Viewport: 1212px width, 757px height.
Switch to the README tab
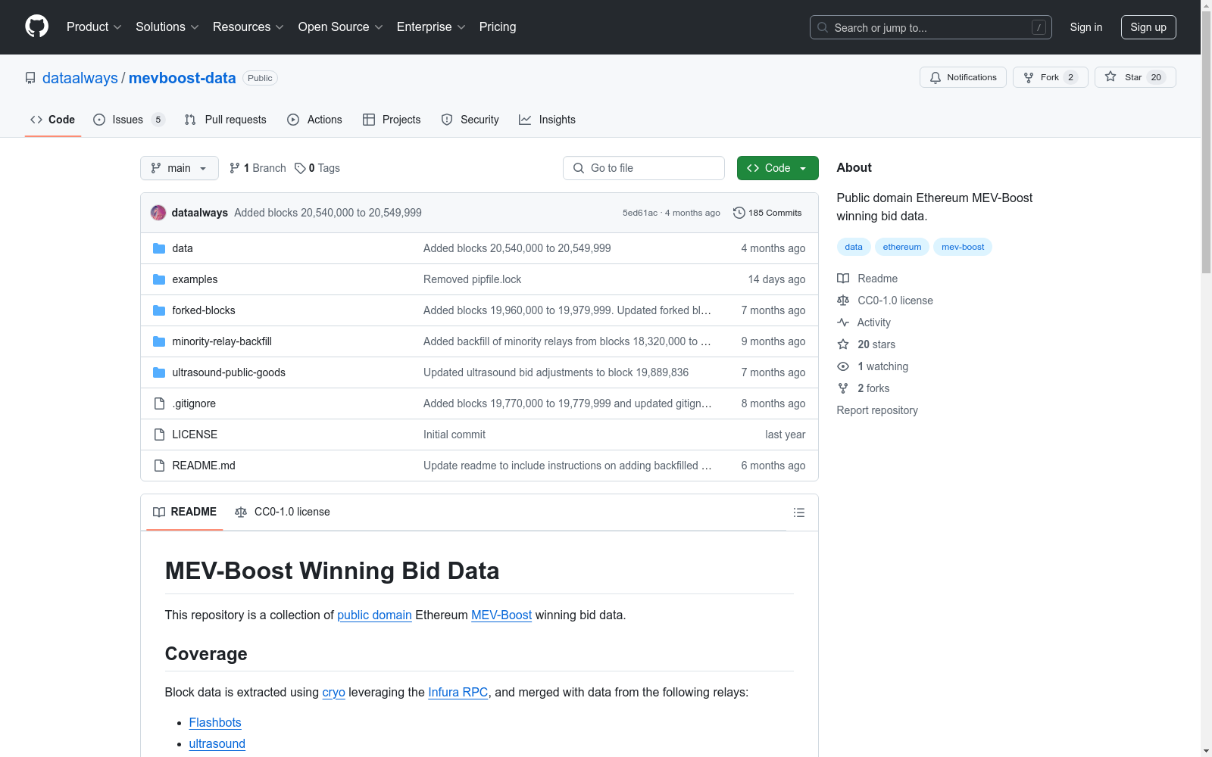185,512
